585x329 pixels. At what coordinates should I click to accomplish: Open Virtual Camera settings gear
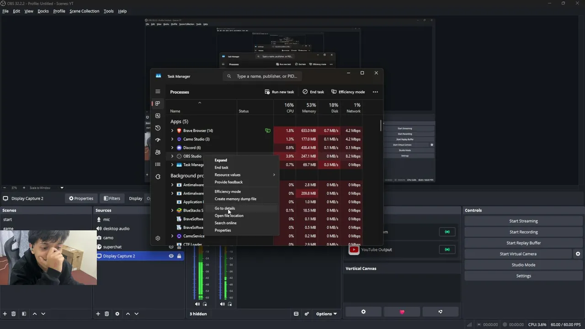click(578, 254)
